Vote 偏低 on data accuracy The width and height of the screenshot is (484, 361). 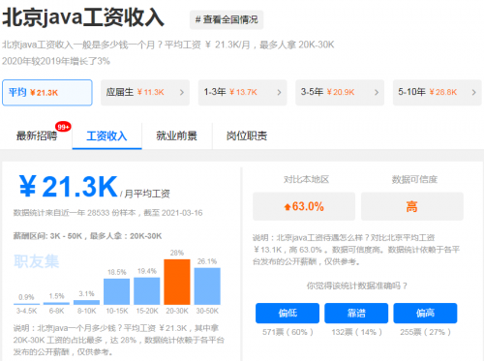[287, 313]
